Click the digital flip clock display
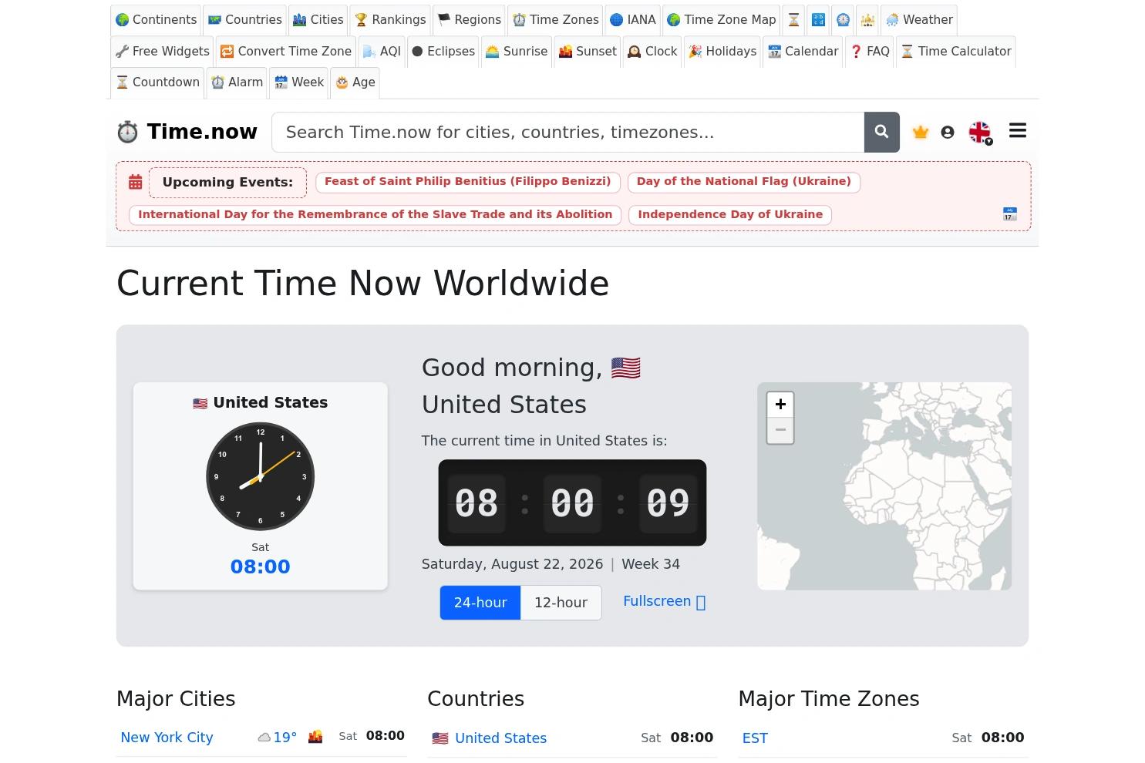This screenshot has height=763, width=1145. 572,503
